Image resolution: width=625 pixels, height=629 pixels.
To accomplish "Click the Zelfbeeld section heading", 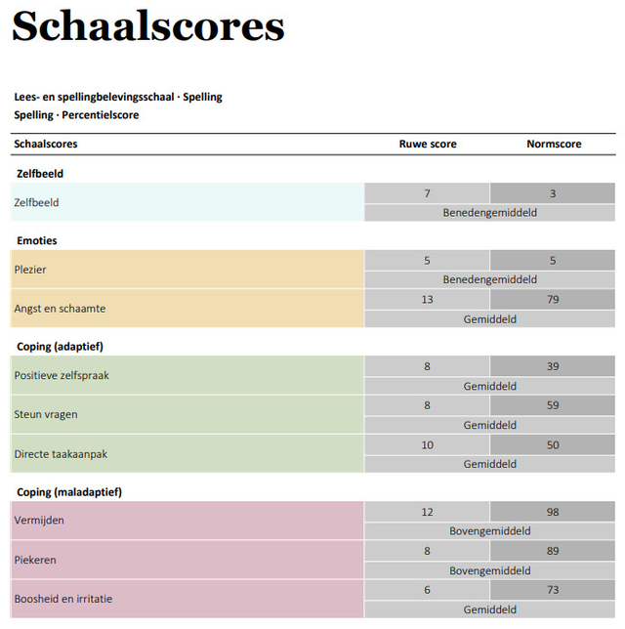I will [40, 174].
